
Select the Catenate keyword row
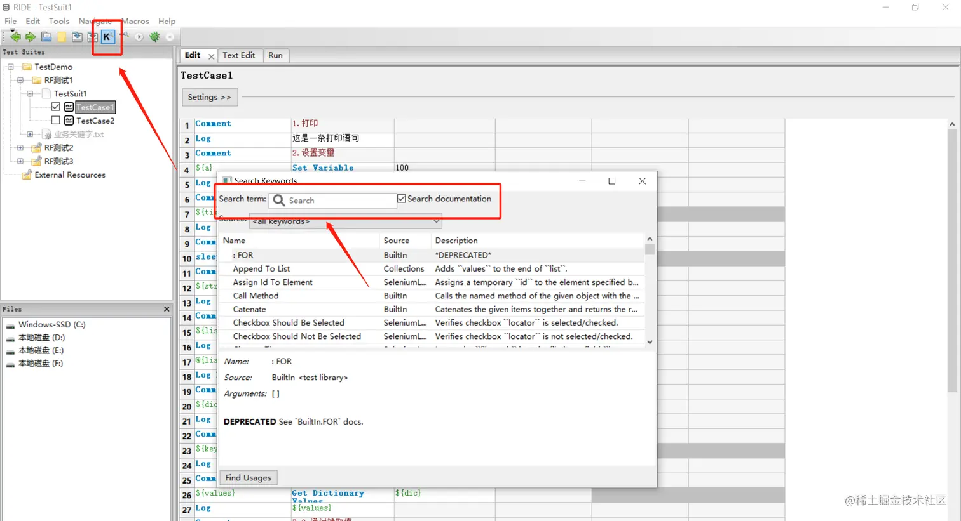[x=431, y=310]
